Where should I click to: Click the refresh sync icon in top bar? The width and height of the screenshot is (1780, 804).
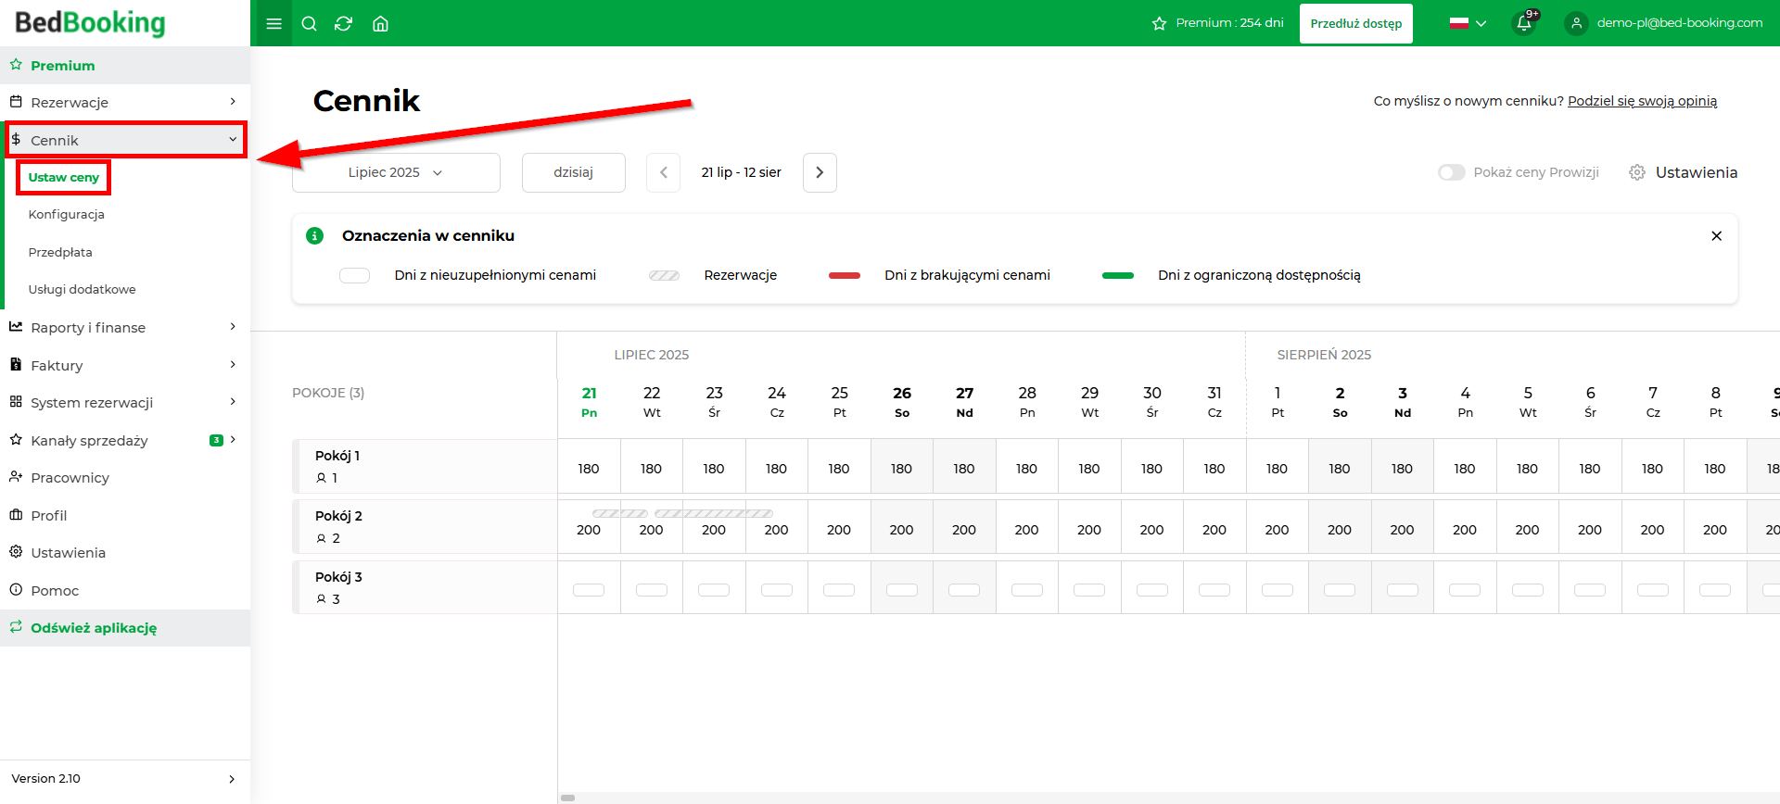[x=344, y=23]
